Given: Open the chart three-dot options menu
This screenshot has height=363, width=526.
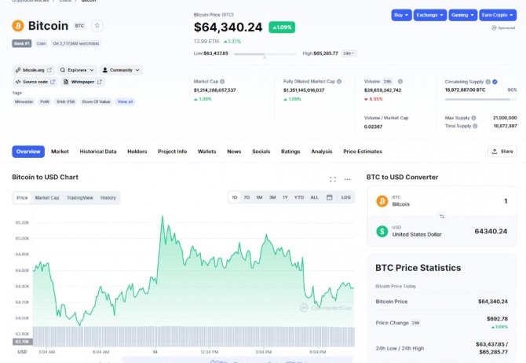Looking at the screenshot, I should [x=347, y=179].
